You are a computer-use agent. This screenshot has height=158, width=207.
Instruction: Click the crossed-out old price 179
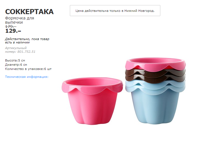[11, 27]
